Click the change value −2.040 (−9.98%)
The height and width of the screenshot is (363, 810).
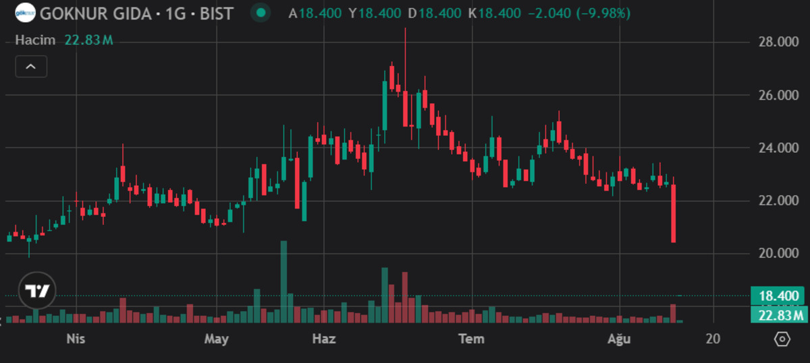[578, 13]
